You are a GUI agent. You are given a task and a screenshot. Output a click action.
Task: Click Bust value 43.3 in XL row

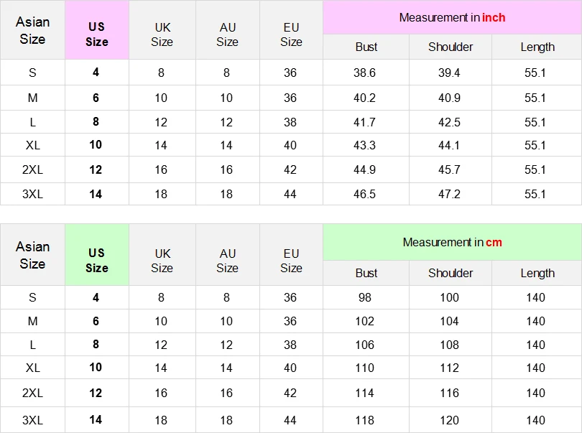pos(364,145)
